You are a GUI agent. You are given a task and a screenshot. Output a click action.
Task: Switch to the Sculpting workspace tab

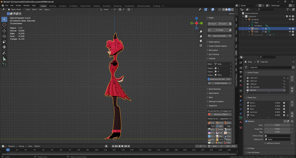[x=63, y=6]
